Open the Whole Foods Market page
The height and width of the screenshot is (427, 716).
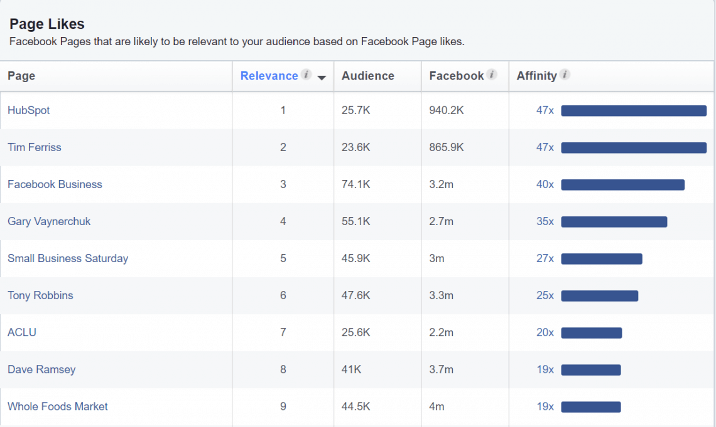58,406
